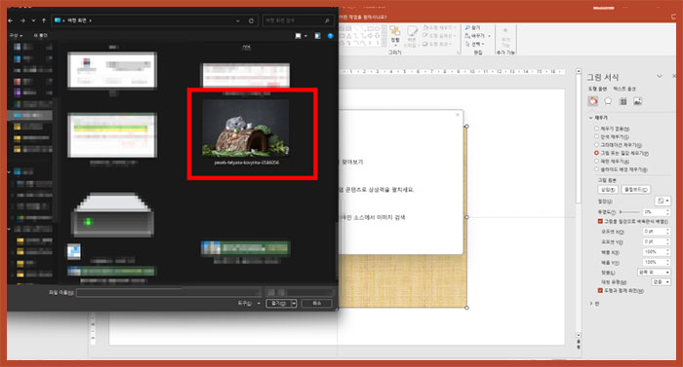Open the 맞춤 (Alignment) dropdown
Image resolution: width=683 pixels, height=367 pixels.
pos(654,273)
